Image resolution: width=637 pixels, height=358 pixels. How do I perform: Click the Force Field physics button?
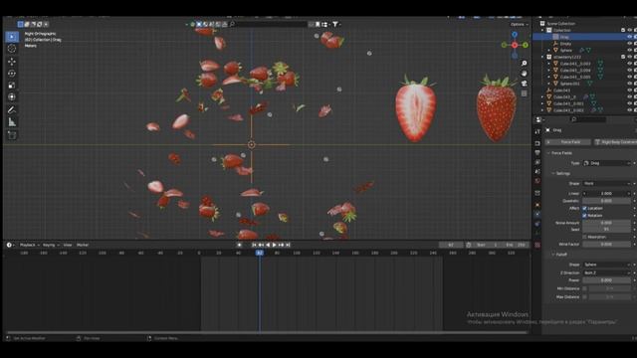click(568, 142)
